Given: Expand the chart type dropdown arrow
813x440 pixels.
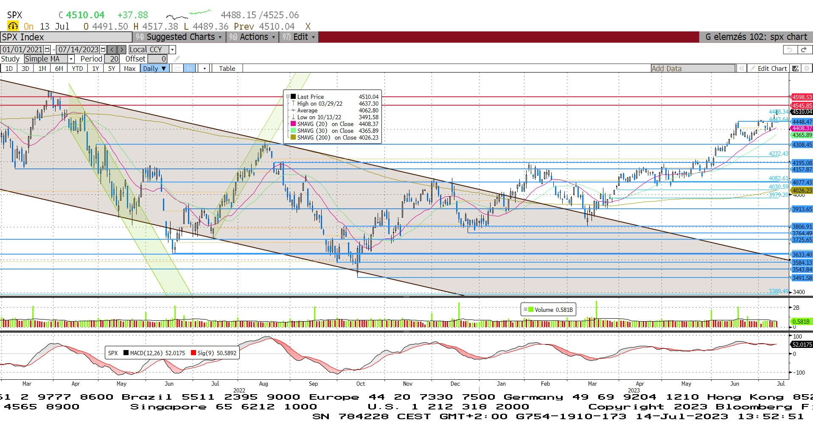Looking at the screenshot, I should 205,68.
